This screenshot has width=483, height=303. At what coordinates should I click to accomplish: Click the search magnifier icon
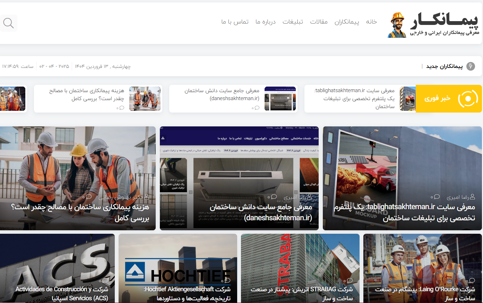point(8,23)
